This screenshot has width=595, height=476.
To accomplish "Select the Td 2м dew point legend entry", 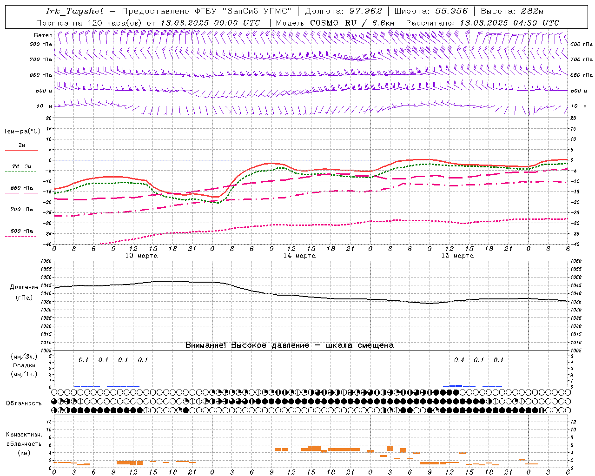I will click(x=21, y=166).
